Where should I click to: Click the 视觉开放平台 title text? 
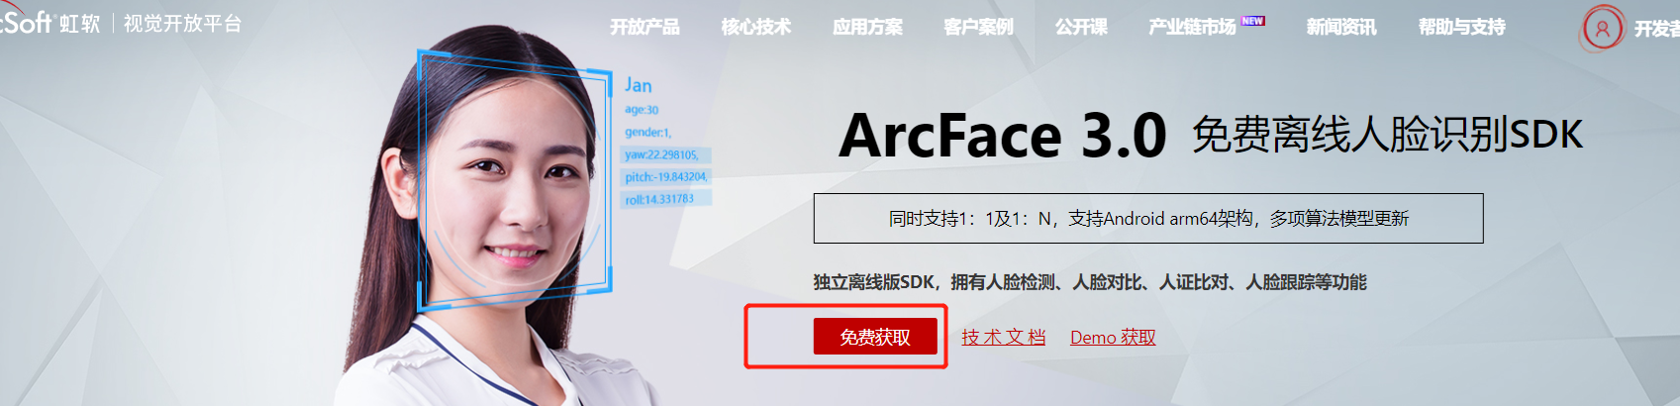pos(182,23)
